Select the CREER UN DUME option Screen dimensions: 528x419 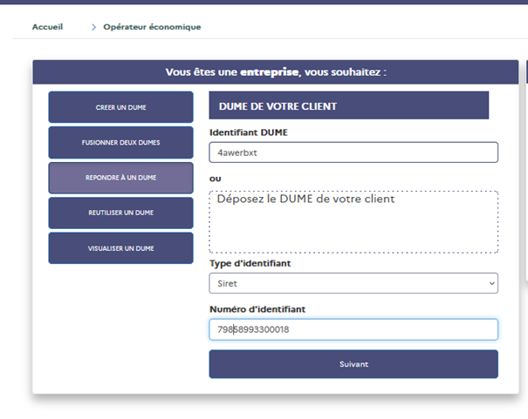[121, 107]
